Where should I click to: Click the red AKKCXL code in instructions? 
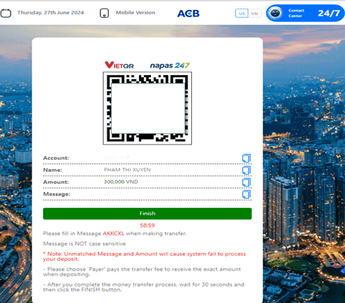click(113, 234)
